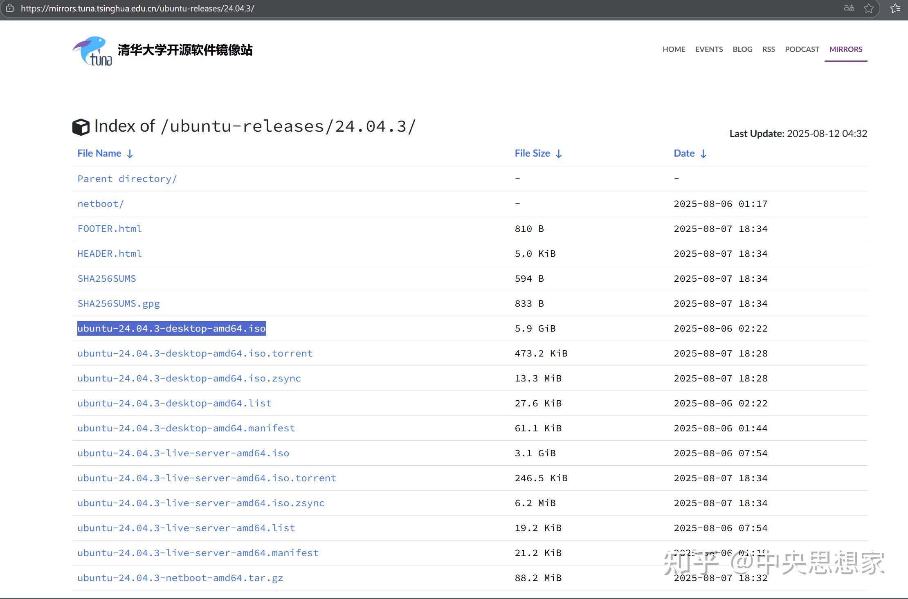Toggle the Date sort arrow
The width and height of the screenshot is (908, 599).
click(x=703, y=154)
